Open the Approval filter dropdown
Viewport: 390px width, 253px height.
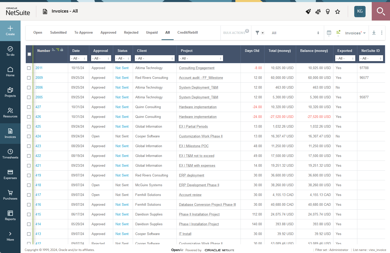[101, 58]
